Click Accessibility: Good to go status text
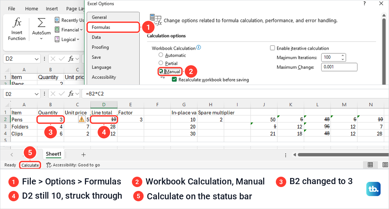Viewport: 389px width, 209px height. click(76, 165)
